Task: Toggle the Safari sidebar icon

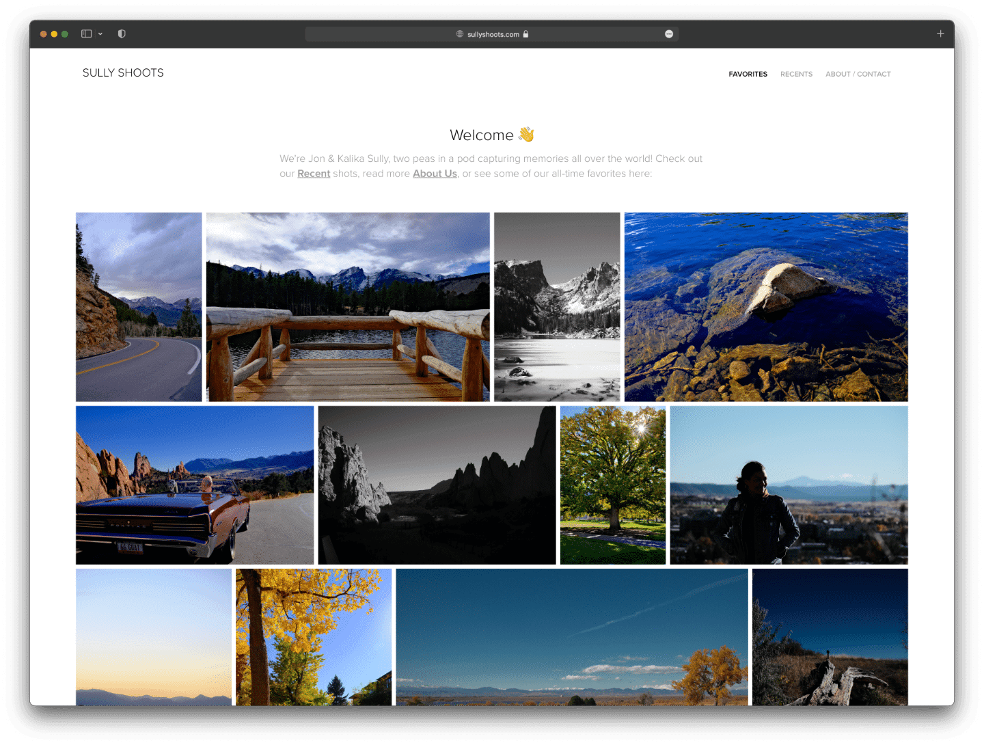Action: (x=86, y=33)
